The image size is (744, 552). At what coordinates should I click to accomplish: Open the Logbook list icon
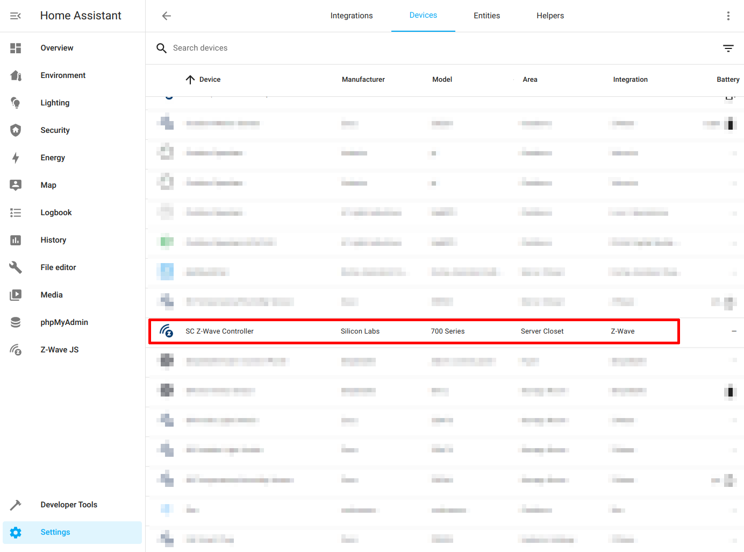click(x=16, y=213)
